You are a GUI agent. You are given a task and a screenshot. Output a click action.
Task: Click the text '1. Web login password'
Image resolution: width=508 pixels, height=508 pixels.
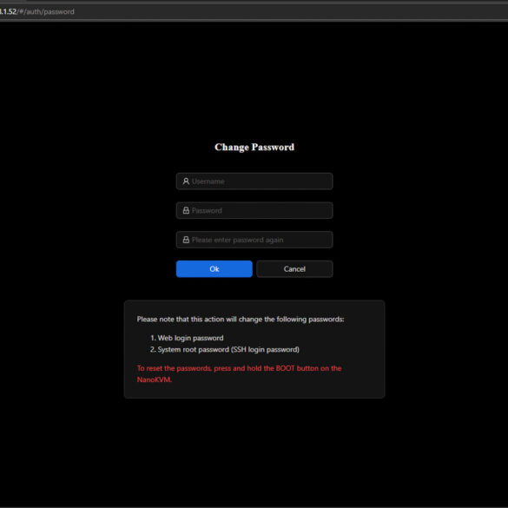[x=187, y=338]
